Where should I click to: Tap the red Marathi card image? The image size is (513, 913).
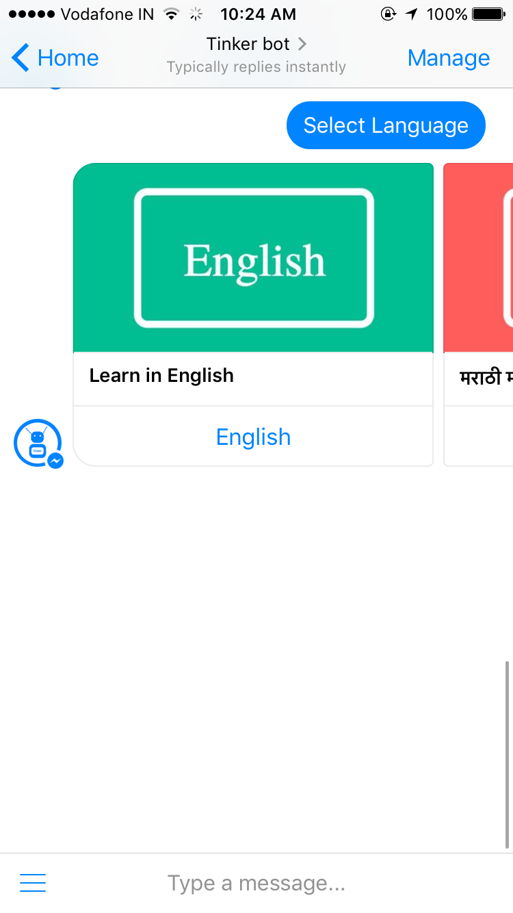click(x=478, y=257)
